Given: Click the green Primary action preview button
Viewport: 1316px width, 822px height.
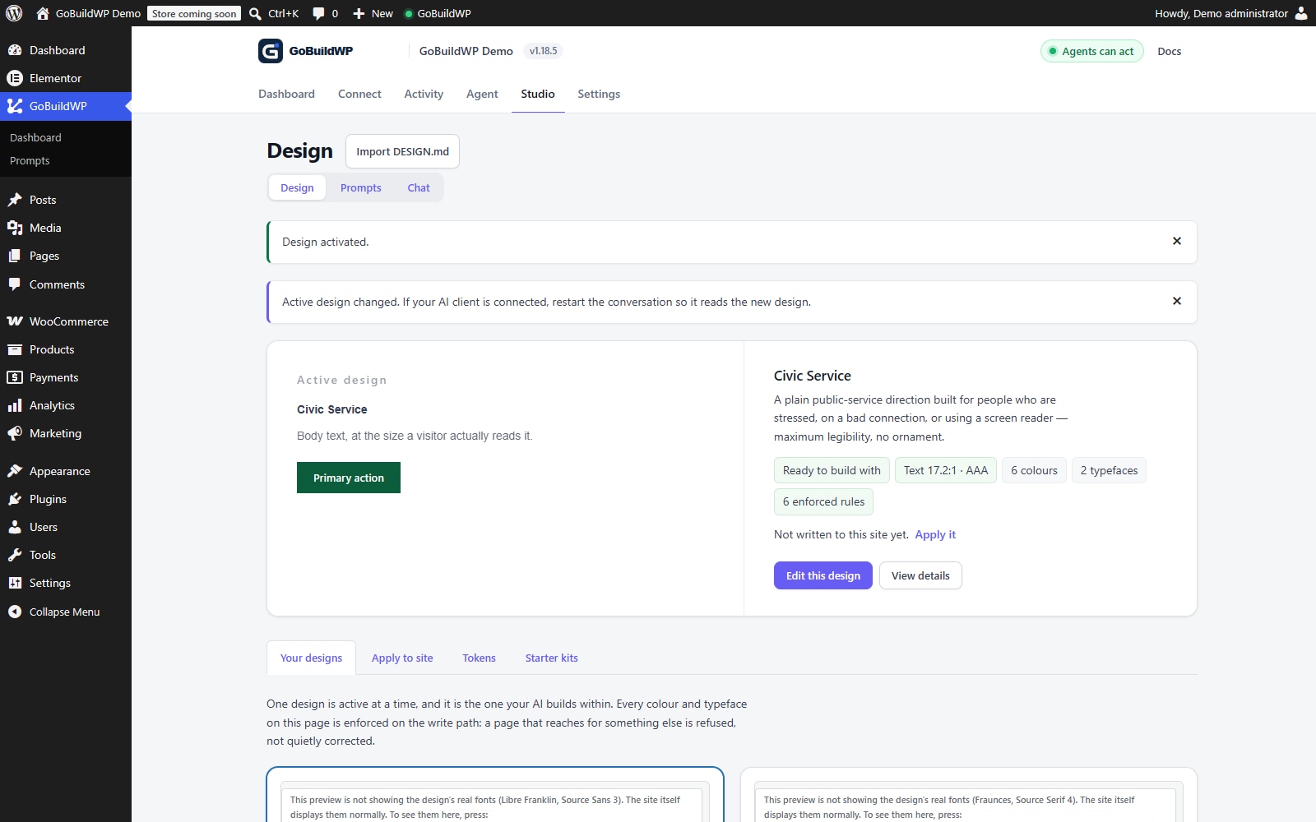Looking at the screenshot, I should pyautogui.click(x=349, y=478).
